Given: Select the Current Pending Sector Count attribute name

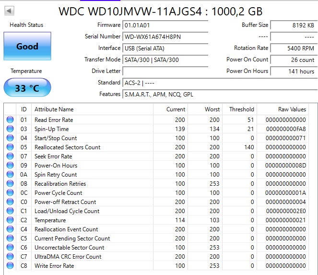Looking at the screenshot, I should pyautogui.click(x=72, y=239).
